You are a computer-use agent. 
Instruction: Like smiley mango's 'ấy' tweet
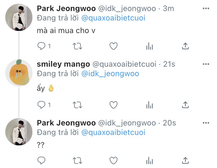point(113,105)
